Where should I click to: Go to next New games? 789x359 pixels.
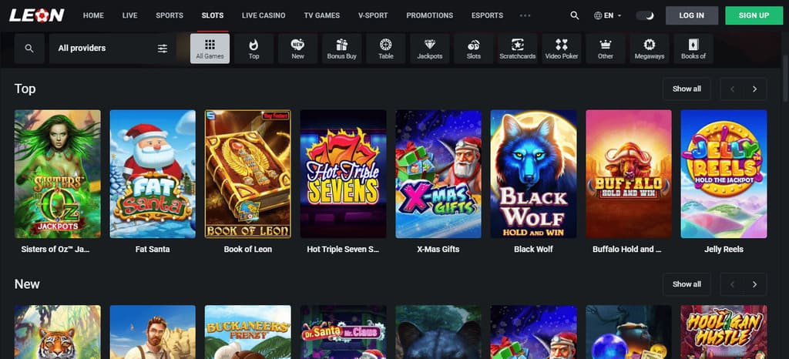coord(755,284)
